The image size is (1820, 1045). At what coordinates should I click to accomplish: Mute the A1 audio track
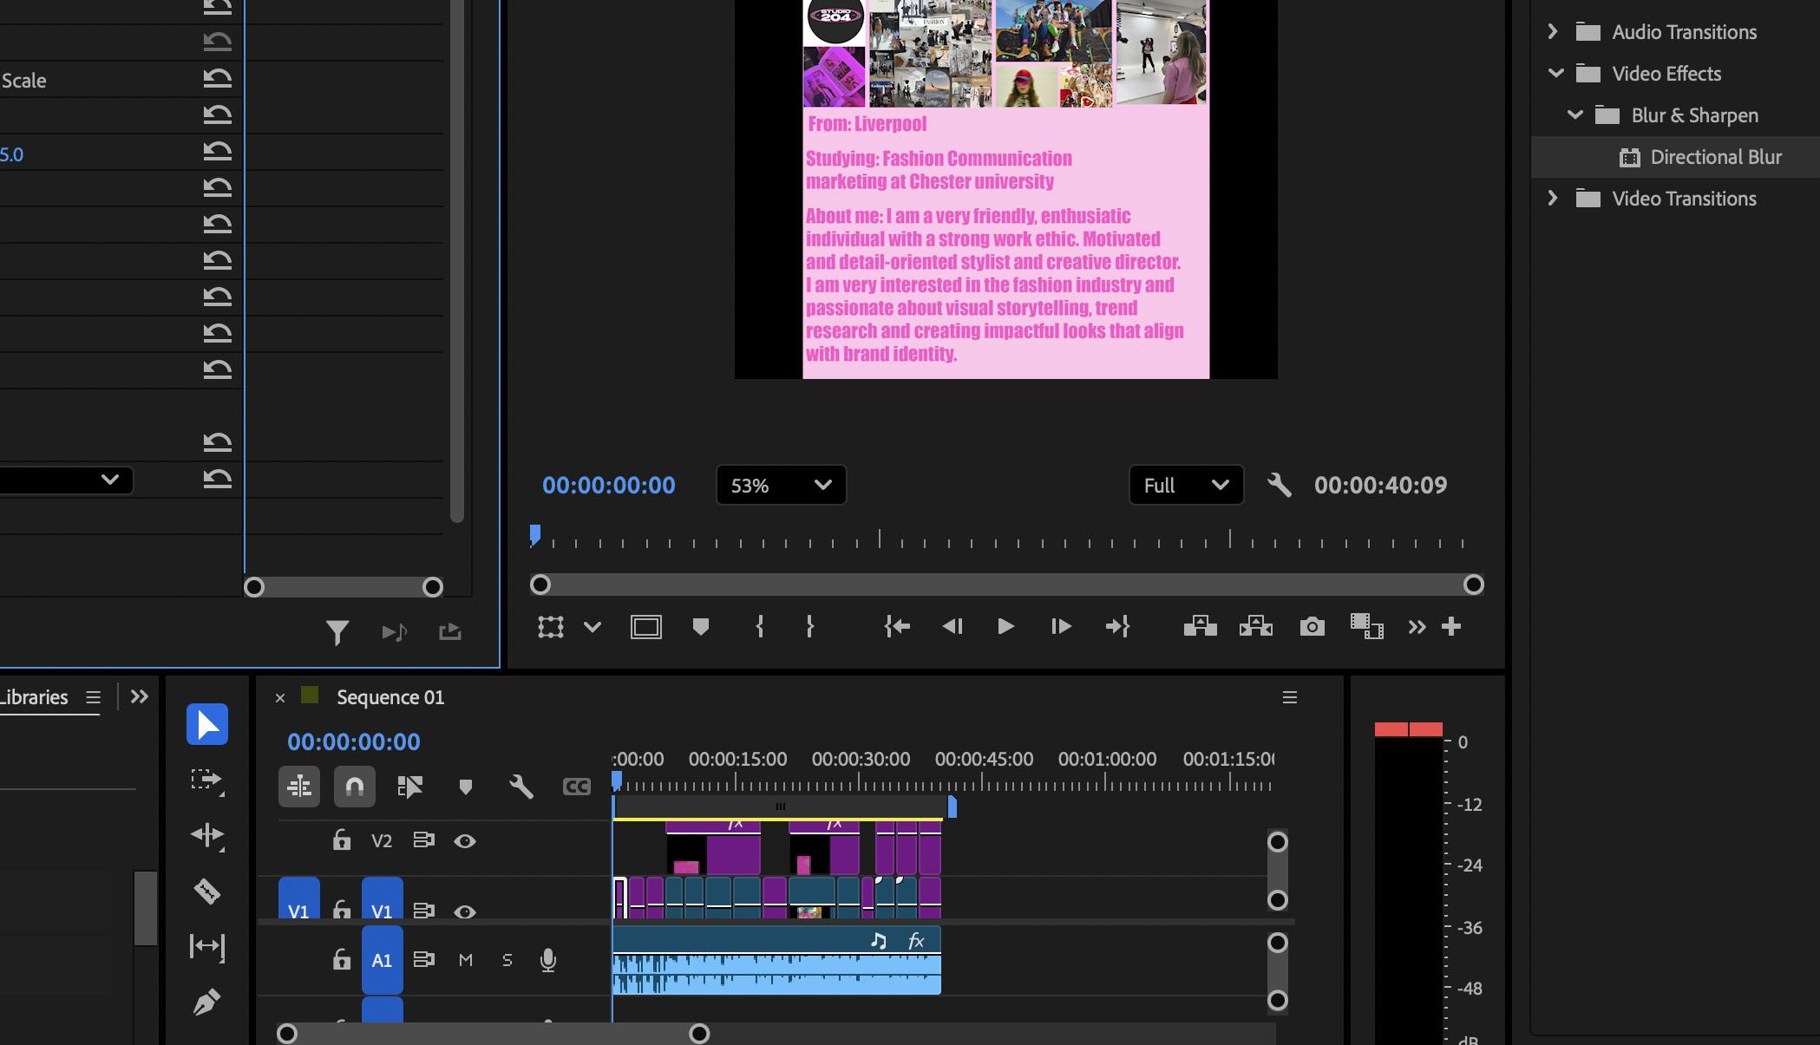point(466,960)
